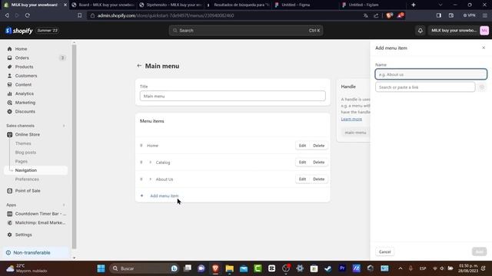The image size is (492, 276).
Task: Switch to the Board – MILK tab
Action: tap(103, 5)
